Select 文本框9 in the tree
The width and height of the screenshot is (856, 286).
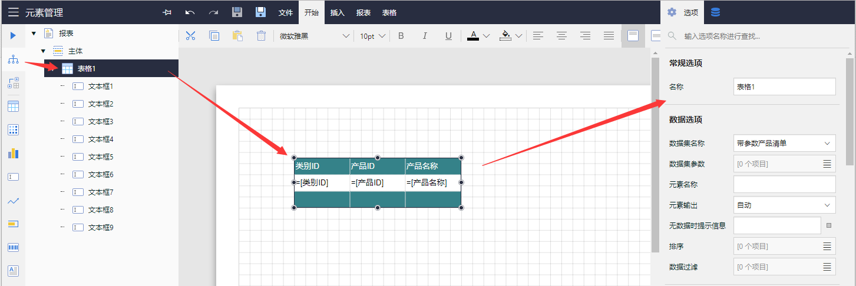coord(100,227)
